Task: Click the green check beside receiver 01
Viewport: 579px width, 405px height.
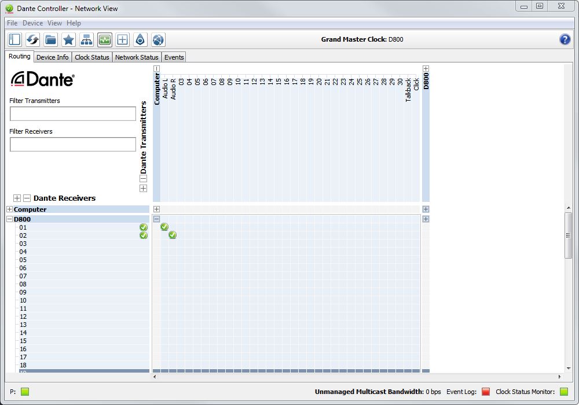Action: coord(144,227)
